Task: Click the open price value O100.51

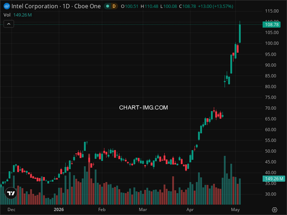Action: coord(129,6)
